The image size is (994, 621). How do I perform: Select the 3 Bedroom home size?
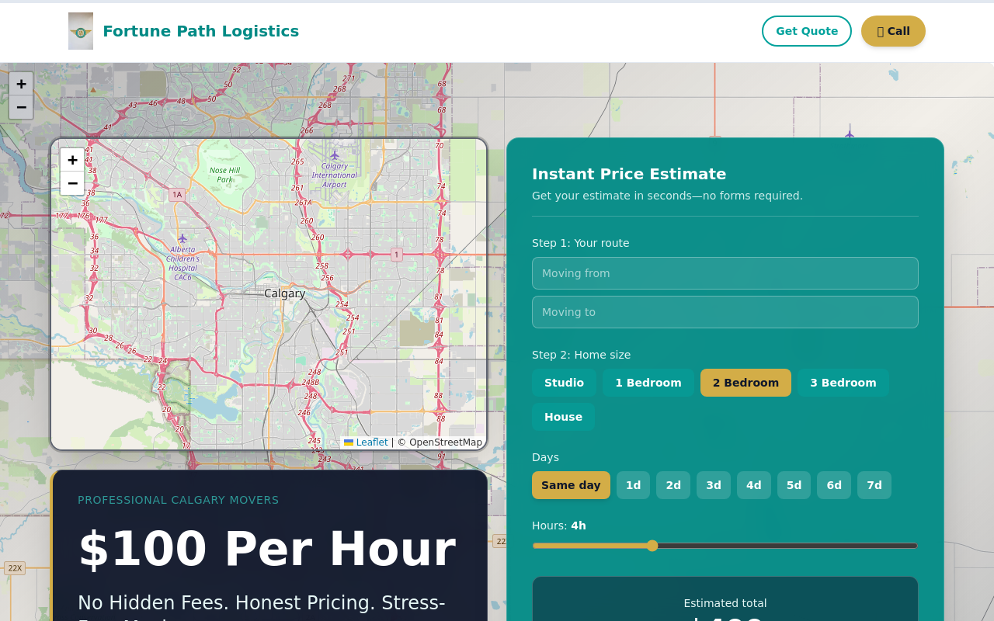[x=843, y=382]
